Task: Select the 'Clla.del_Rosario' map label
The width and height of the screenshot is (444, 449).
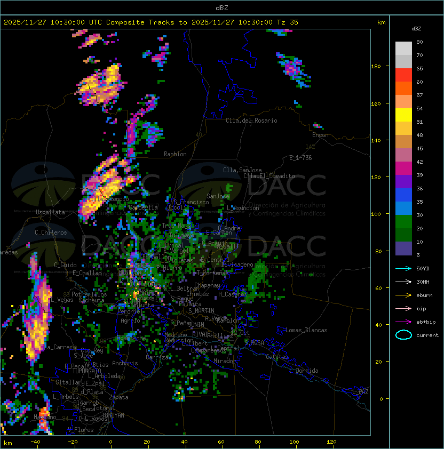Action: click(251, 121)
